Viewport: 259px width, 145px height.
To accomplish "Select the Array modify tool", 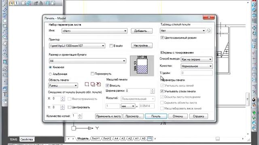I will coord(254,21).
